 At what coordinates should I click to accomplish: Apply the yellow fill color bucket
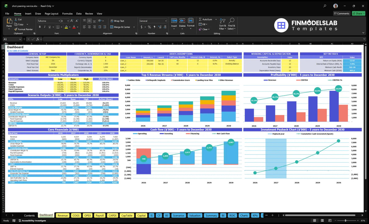click(x=66, y=27)
